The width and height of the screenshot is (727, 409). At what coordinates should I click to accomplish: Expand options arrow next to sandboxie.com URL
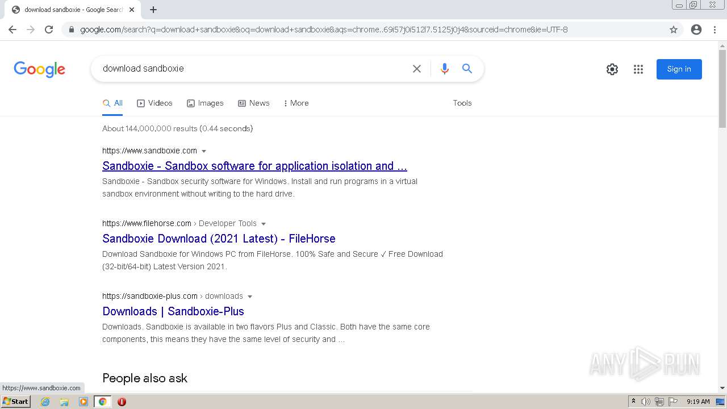pos(204,151)
